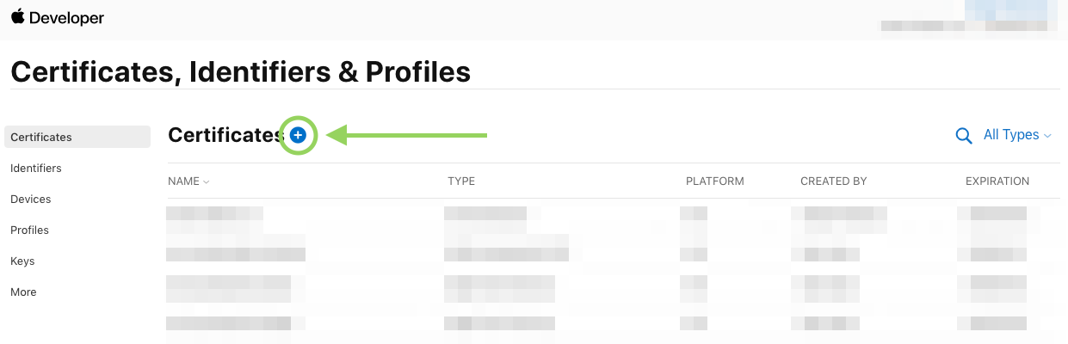This screenshot has height=344, width=1068.
Task: Click the CREATED BY column header
Action: pos(833,181)
